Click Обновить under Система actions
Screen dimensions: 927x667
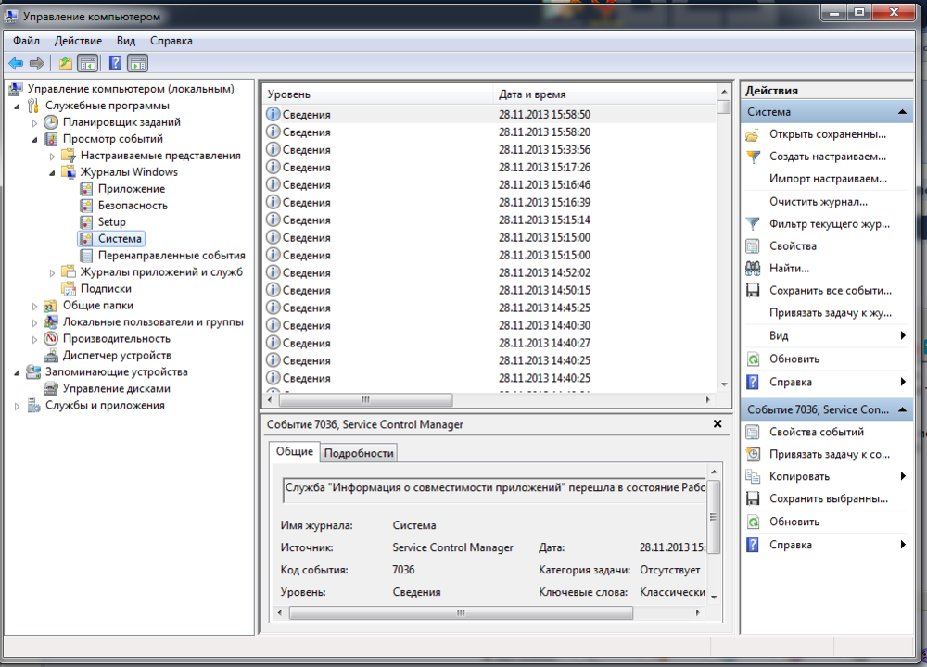(x=794, y=359)
